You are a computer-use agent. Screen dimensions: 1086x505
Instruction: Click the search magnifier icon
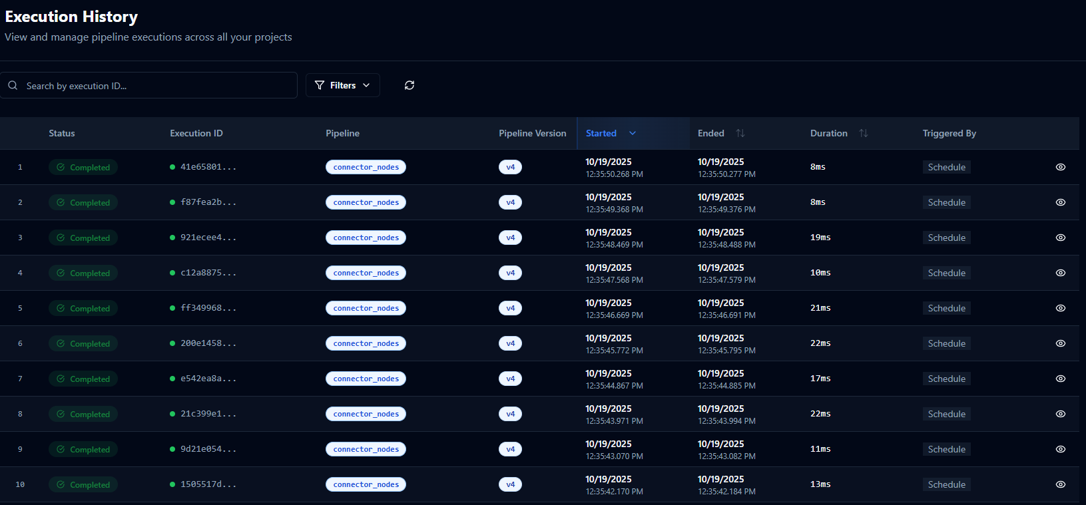point(13,85)
